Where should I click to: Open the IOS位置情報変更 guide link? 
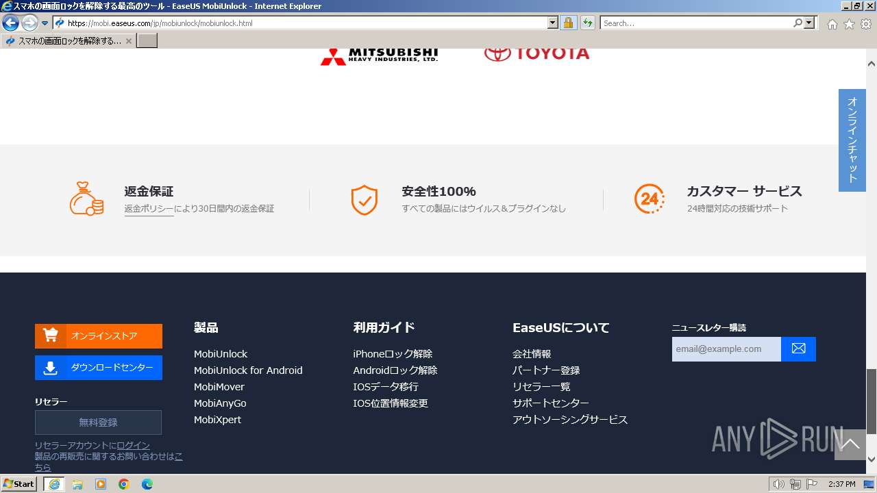click(391, 403)
